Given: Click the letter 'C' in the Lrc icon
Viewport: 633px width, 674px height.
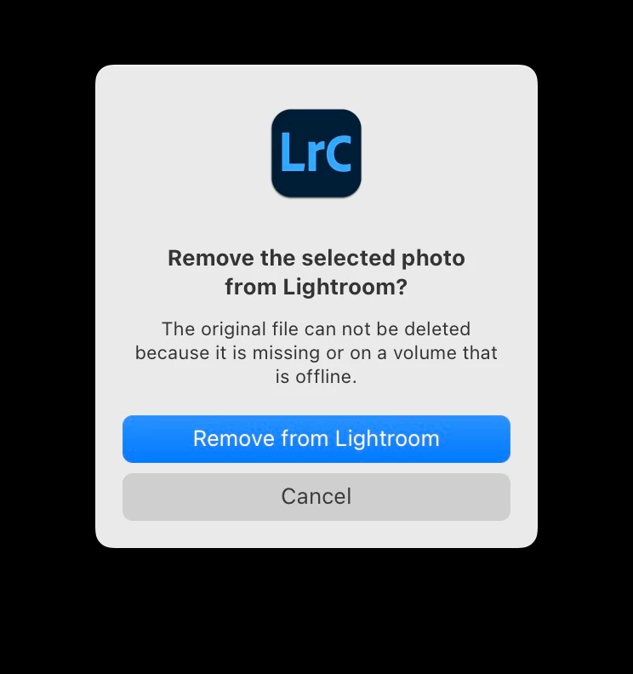Looking at the screenshot, I should (337, 152).
